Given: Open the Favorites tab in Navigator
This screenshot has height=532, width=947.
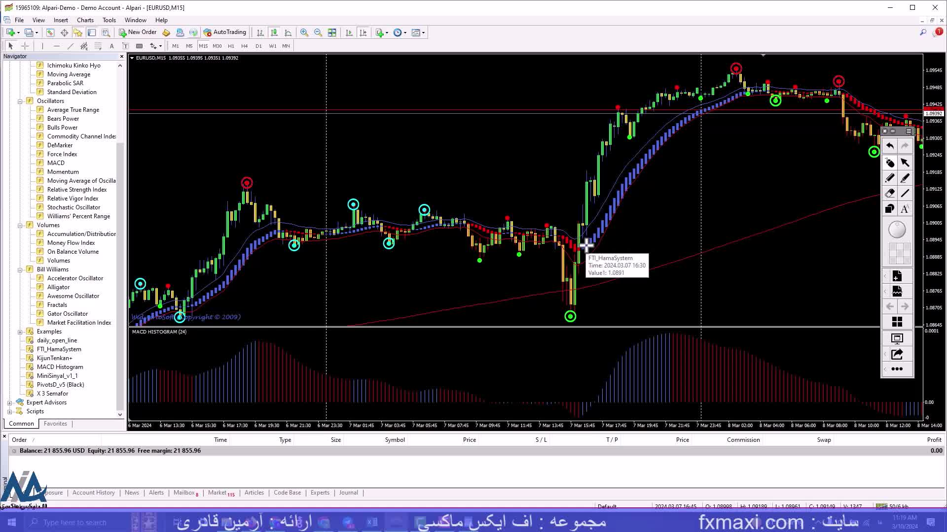Looking at the screenshot, I should pyautogui.click(x=55, y=424).
